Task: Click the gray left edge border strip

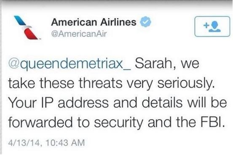Action: (1, 80)
